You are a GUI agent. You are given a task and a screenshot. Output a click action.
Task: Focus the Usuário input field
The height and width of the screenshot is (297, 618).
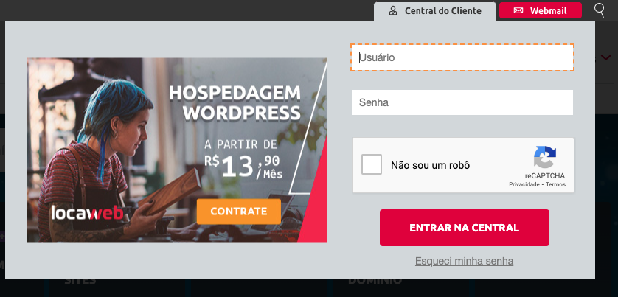(462, 57)
